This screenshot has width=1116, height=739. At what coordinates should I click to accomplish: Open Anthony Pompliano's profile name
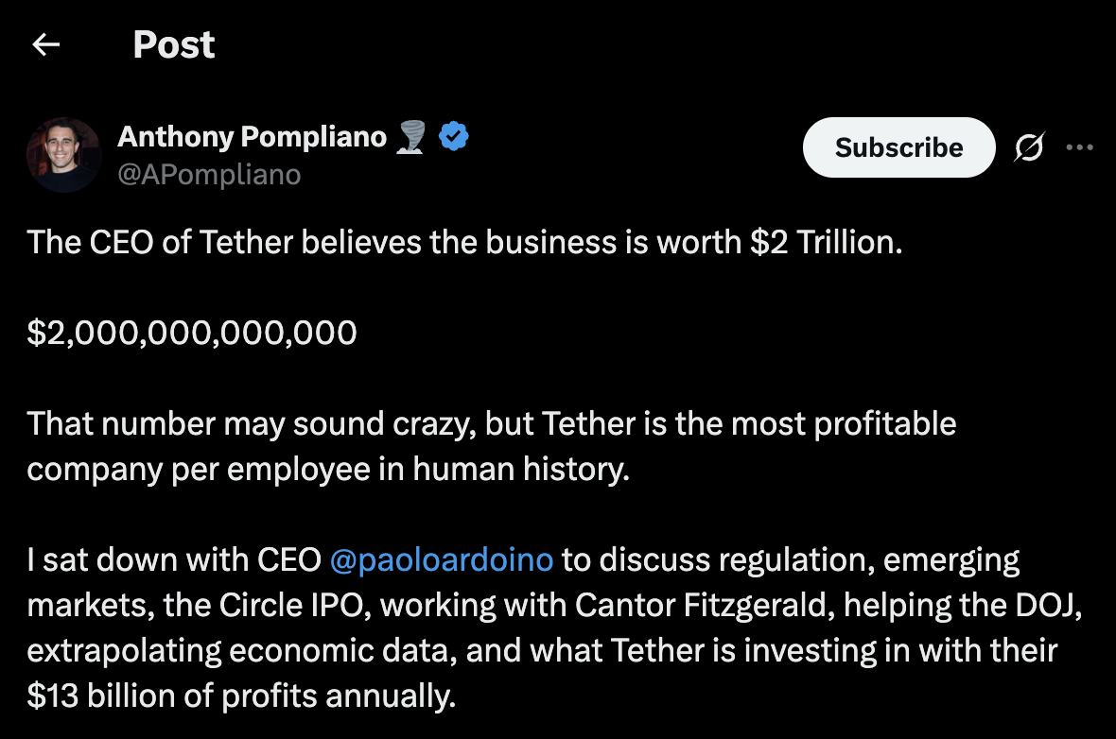click(252, 136)
